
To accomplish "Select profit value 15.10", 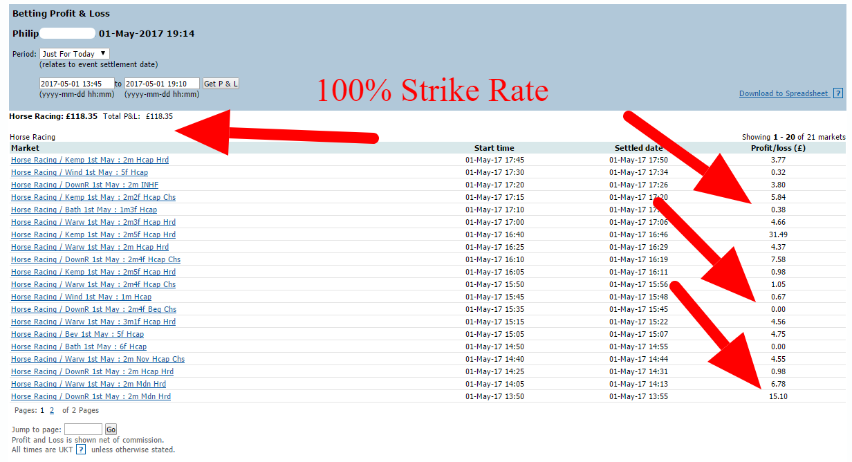I will click(x=778, y=396).
